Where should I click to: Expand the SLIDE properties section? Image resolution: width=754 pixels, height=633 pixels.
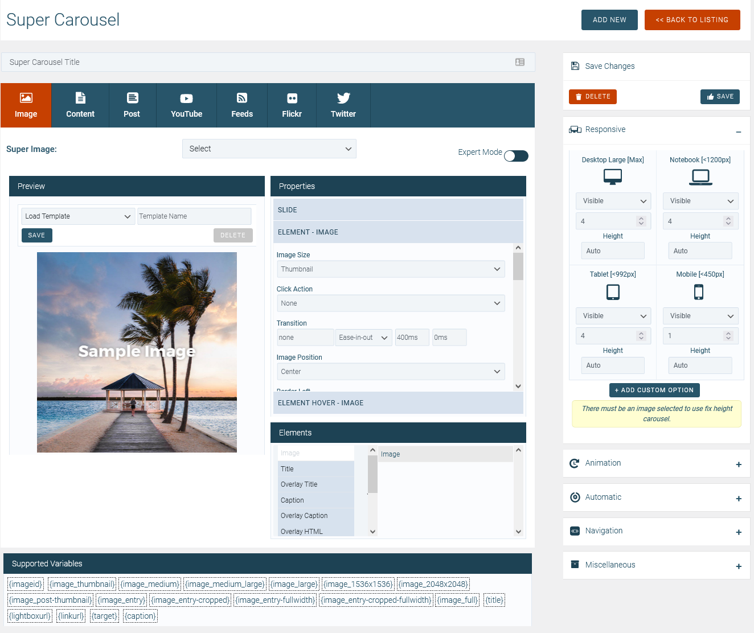[x=398, y=210]
